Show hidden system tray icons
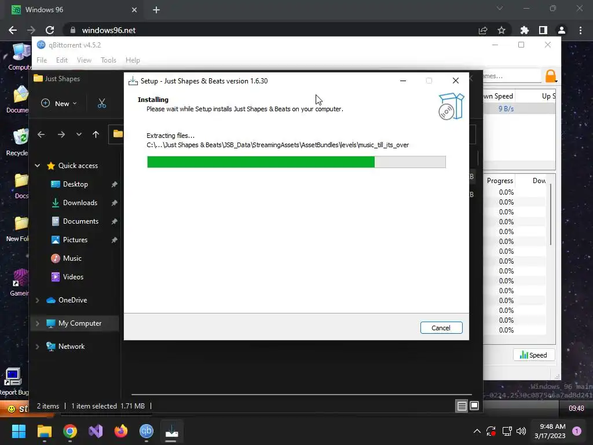 click(477, 431)
